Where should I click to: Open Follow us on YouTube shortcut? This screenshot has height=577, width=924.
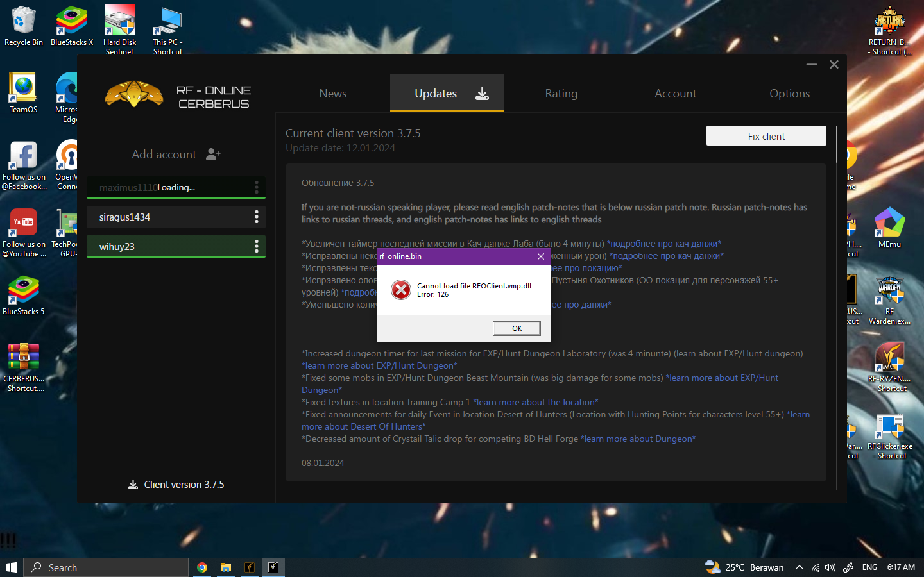tap(24, 233)
